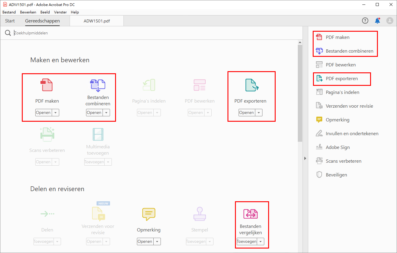397x253 pixels.
Task: Click the Bestanden combineren tool icon
Action: [98, 85]
